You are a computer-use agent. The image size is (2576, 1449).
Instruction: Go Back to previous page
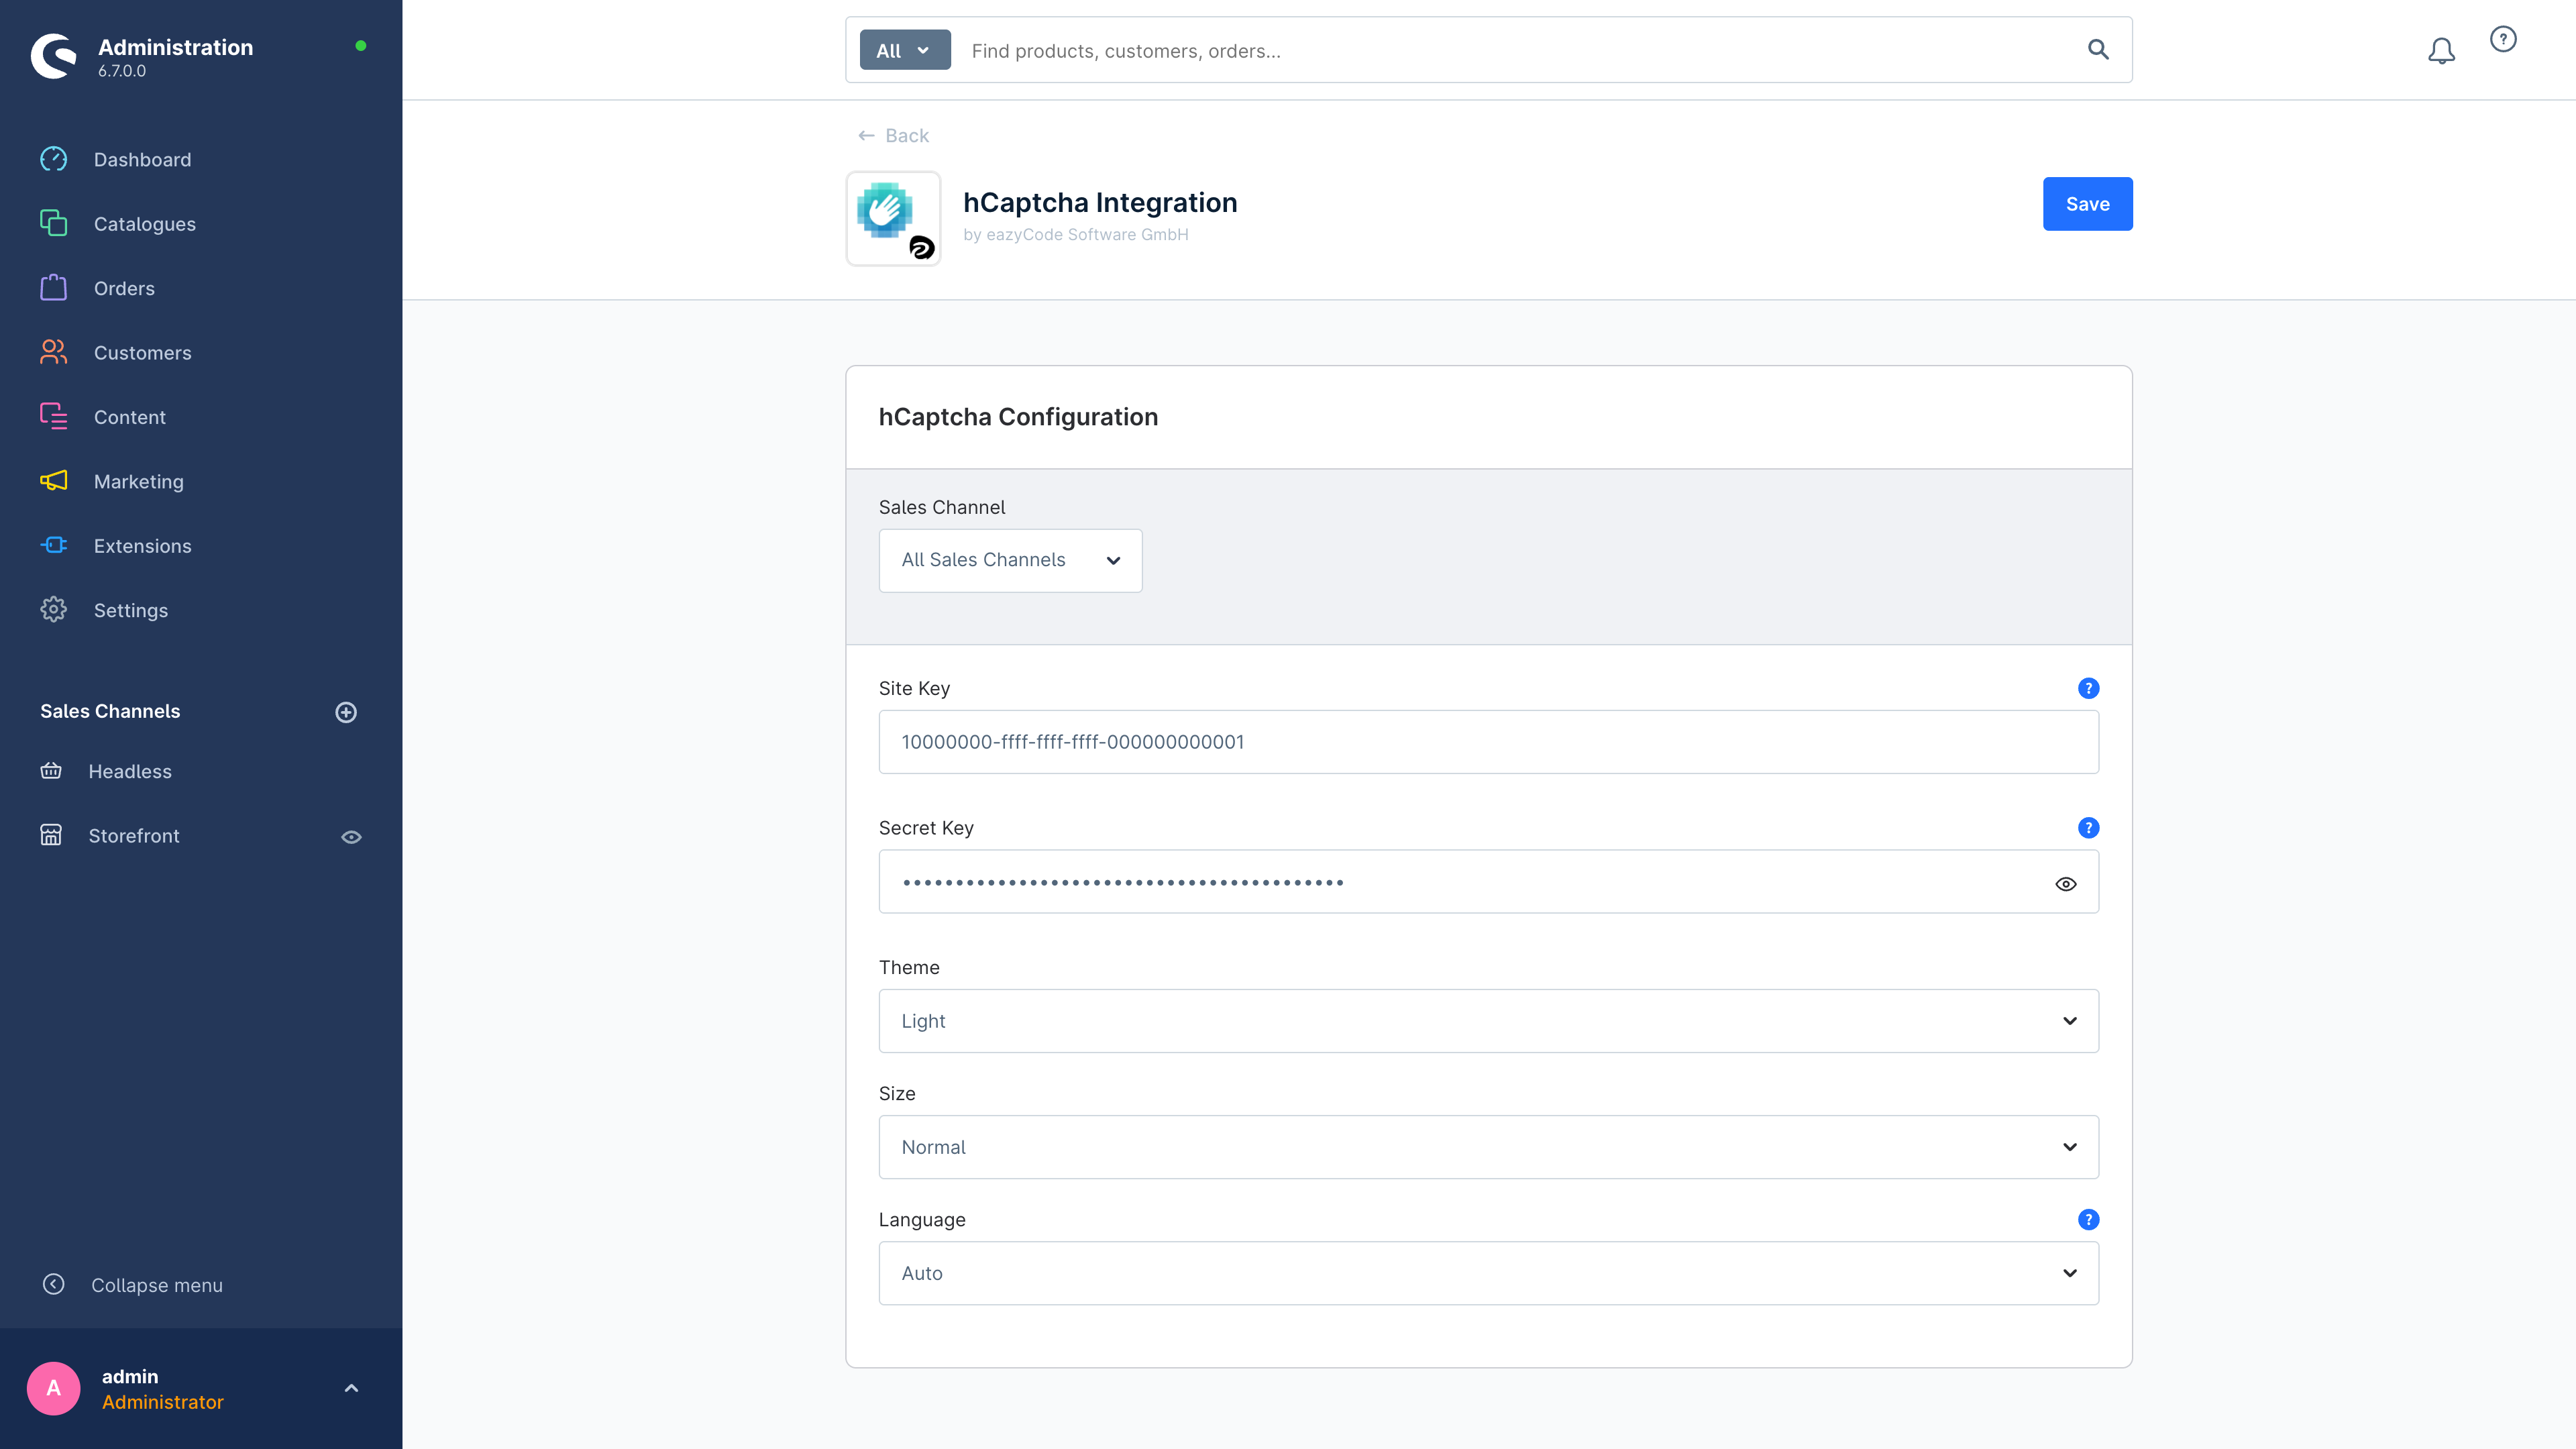pyautogui.click(x=893, y=135)
